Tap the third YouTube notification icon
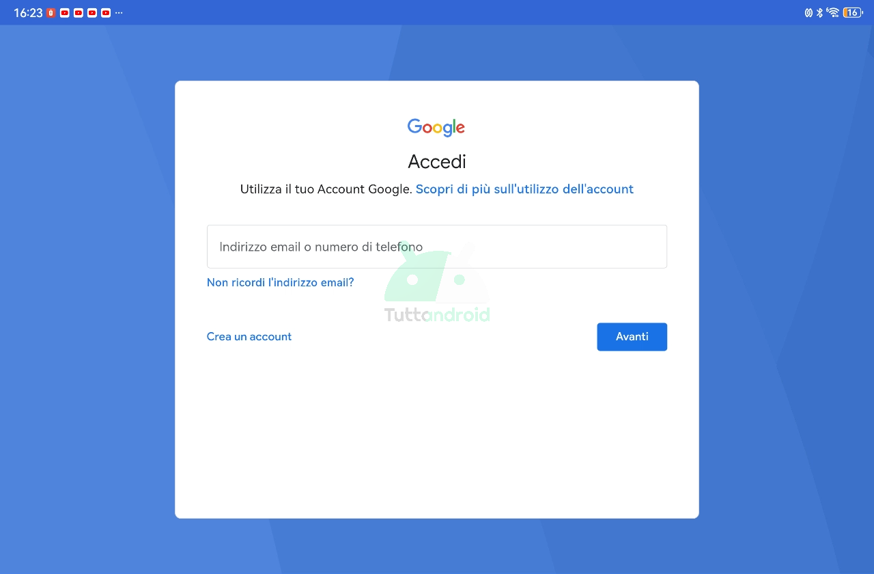Viewport: 874px width, 574px height. (x=92, y=13)
